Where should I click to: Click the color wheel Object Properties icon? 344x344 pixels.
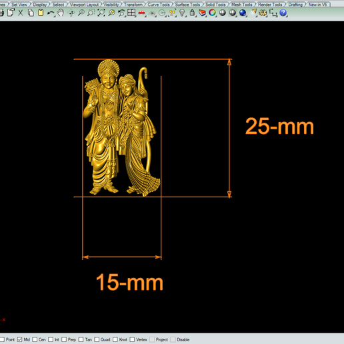(x=213, y=13)
